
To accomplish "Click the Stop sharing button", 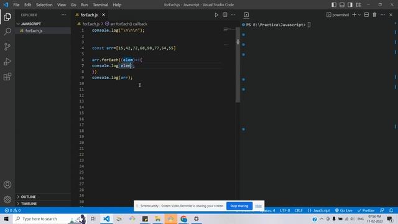I will (x=239, y=206).
